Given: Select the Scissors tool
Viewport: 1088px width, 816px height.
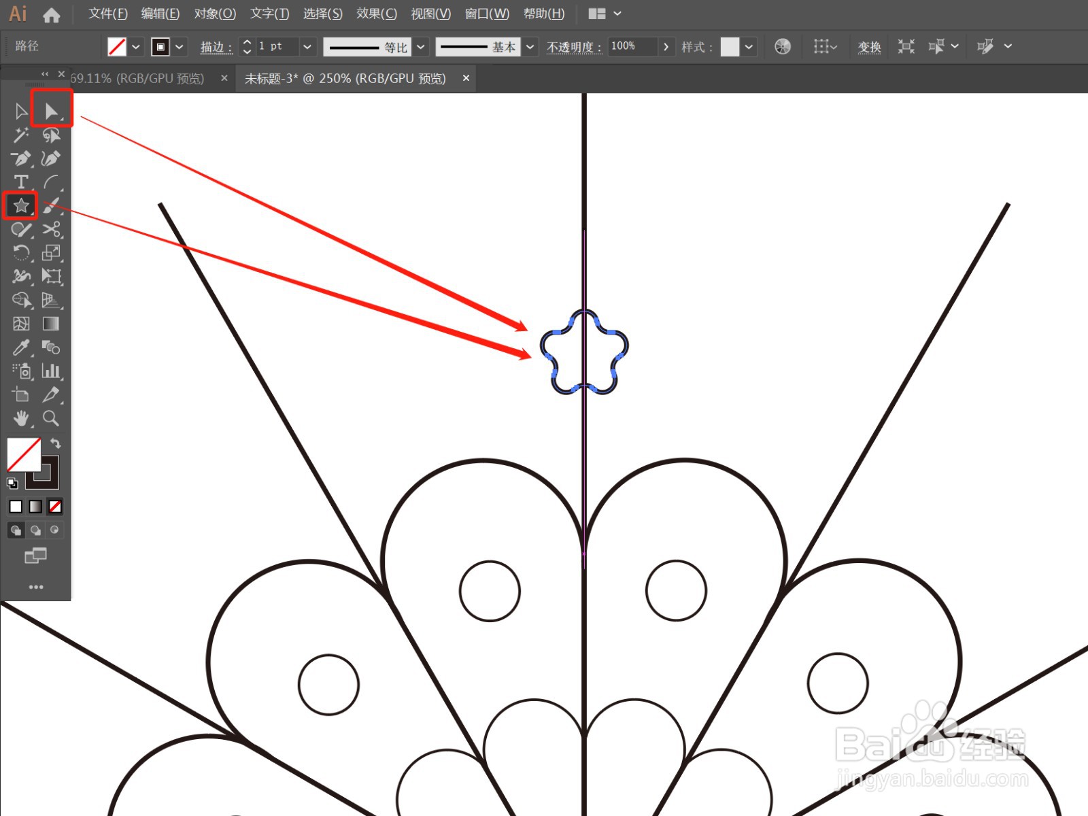Looking at the screenshot, I should 51,229.
